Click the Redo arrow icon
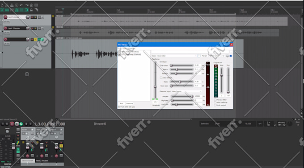 click(x=26, y=5)
